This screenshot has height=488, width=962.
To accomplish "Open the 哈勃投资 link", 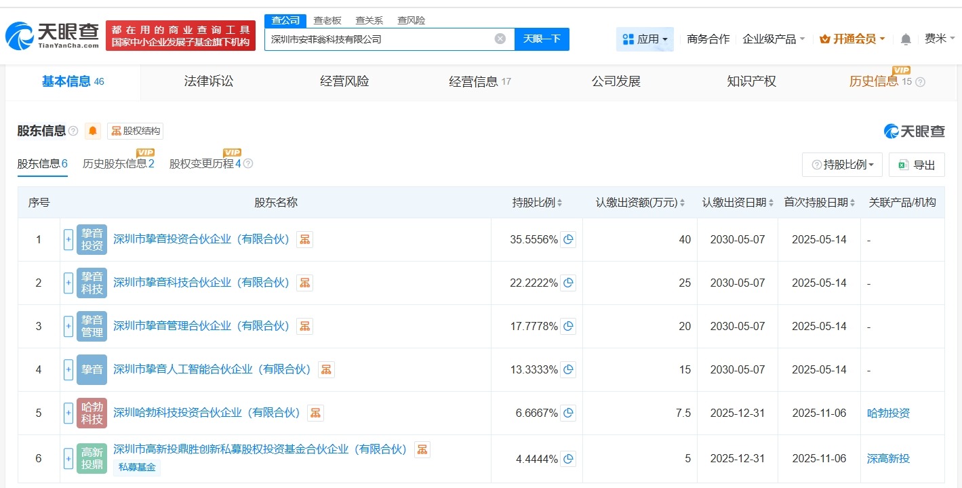I will 889,413.
